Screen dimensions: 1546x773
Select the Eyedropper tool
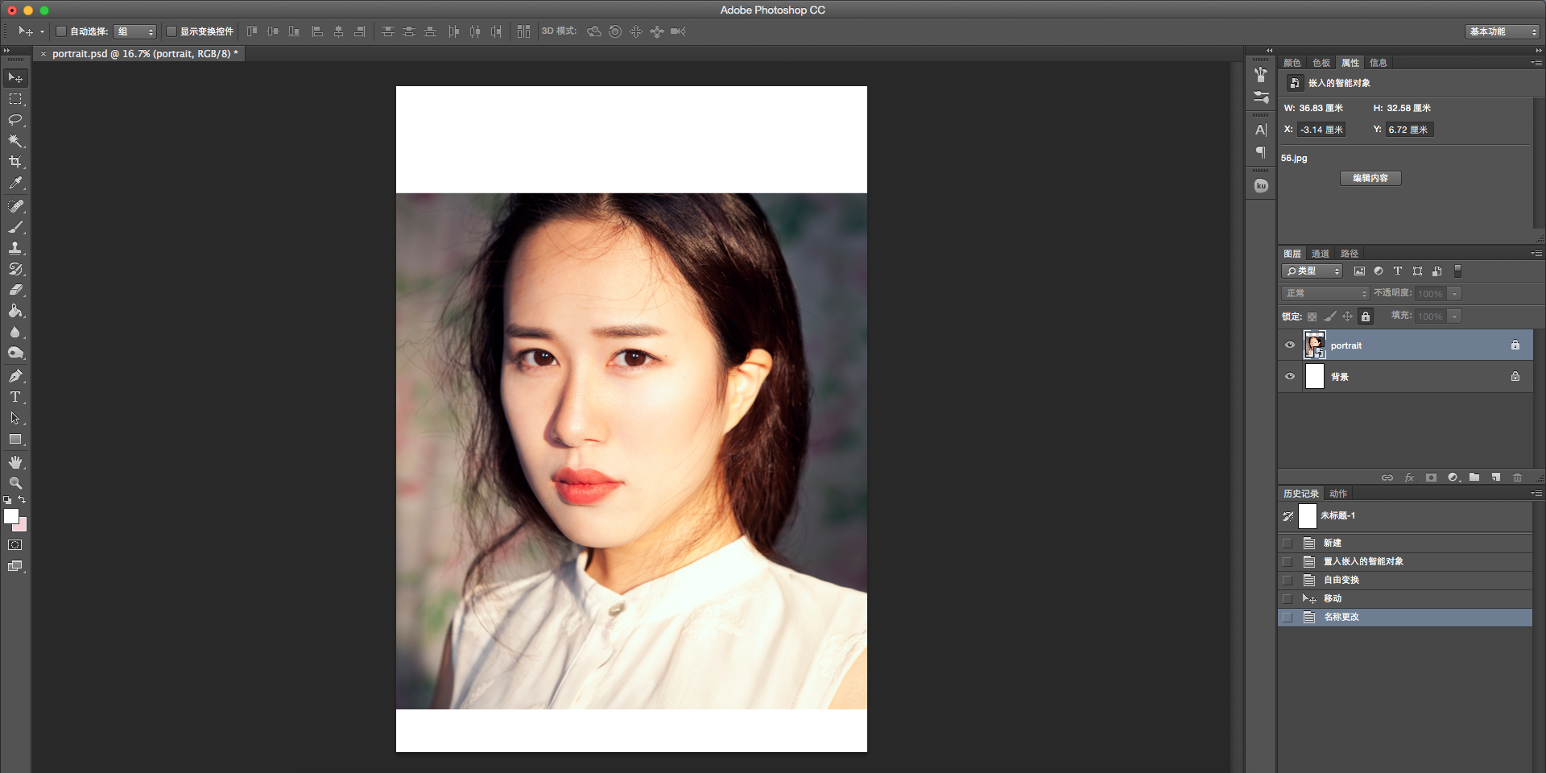[x=15, y=184]
